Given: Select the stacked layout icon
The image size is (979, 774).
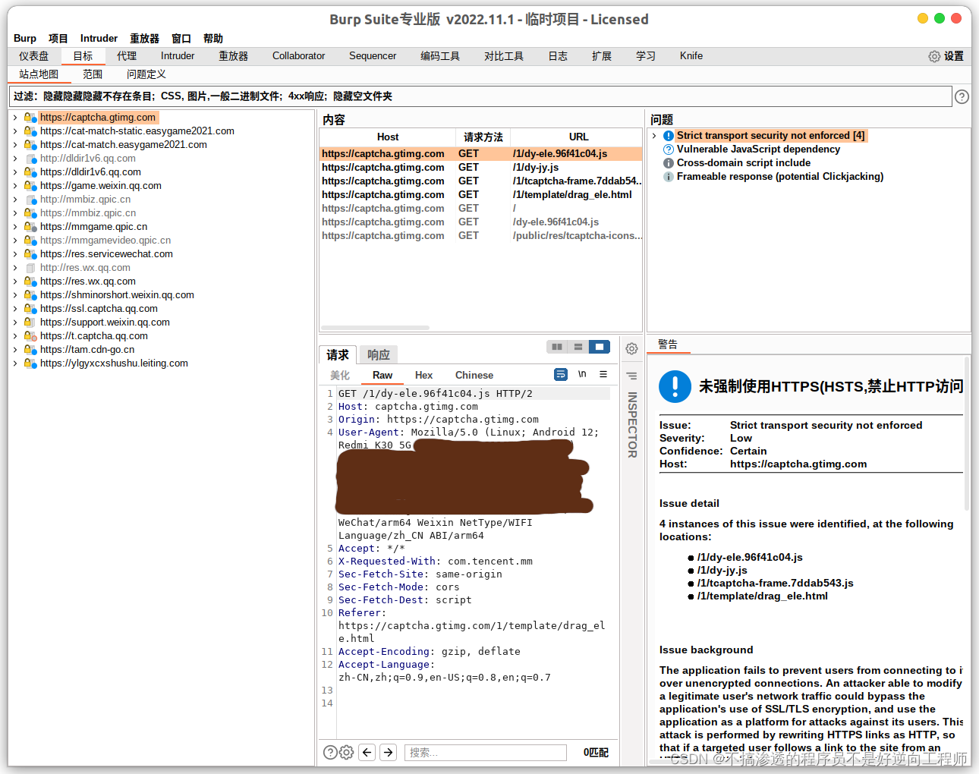Looking at the screenshot, I should tap(578, 347).
